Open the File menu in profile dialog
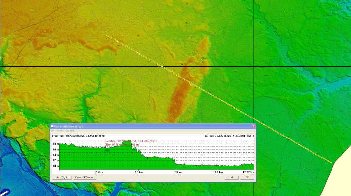The height and width of the screenshot is (196, 351). pos(53,131)
